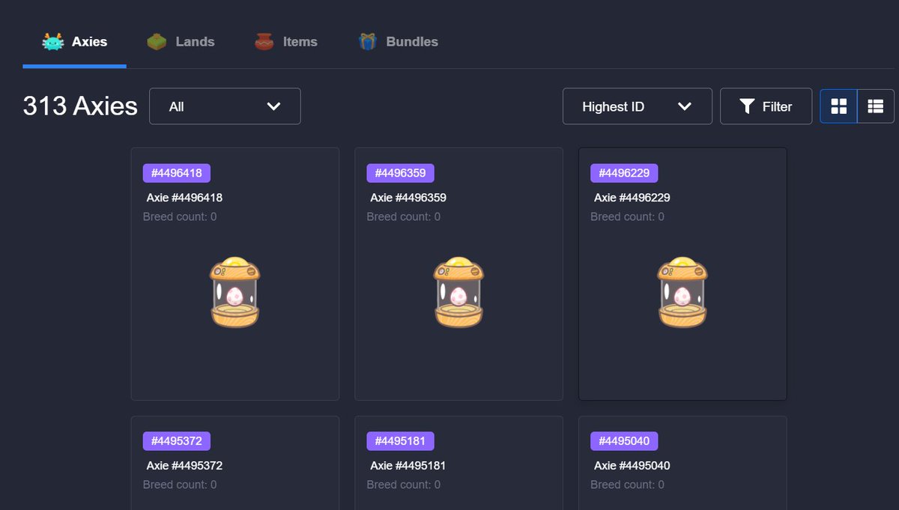Click the #4495181 ID badge

[x=400, y=441]
